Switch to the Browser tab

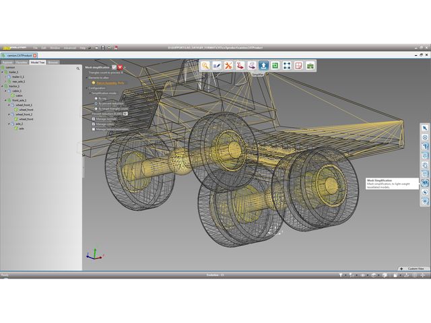[53, 62]
